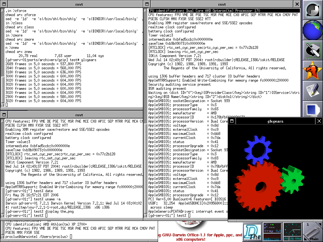Viewport: 323px width, 242px height.
Task: Click the 'test% uname -a' command line
Action: pyautogui.click(x=33, y=199)
